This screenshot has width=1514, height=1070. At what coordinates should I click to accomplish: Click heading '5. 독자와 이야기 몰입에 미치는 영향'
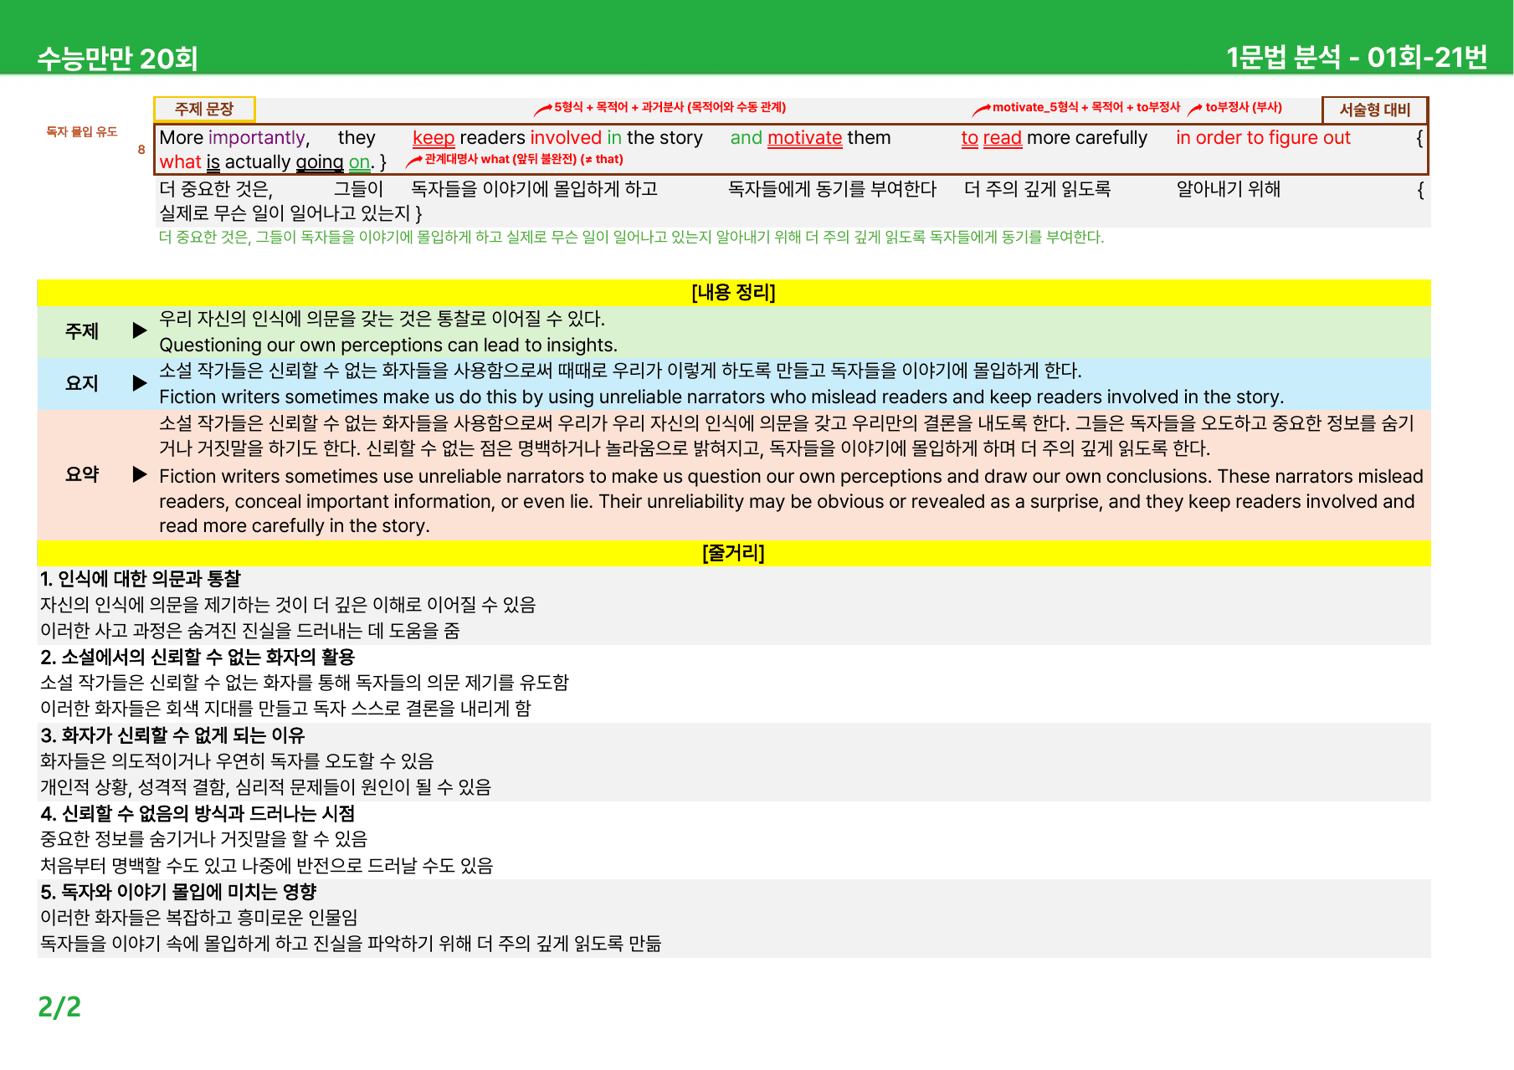[178, 892]
